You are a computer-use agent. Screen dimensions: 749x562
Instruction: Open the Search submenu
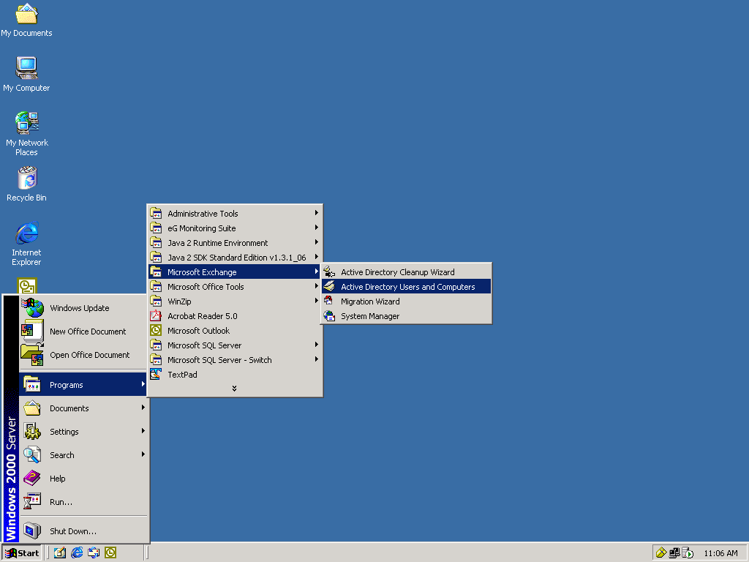(83, 455)
